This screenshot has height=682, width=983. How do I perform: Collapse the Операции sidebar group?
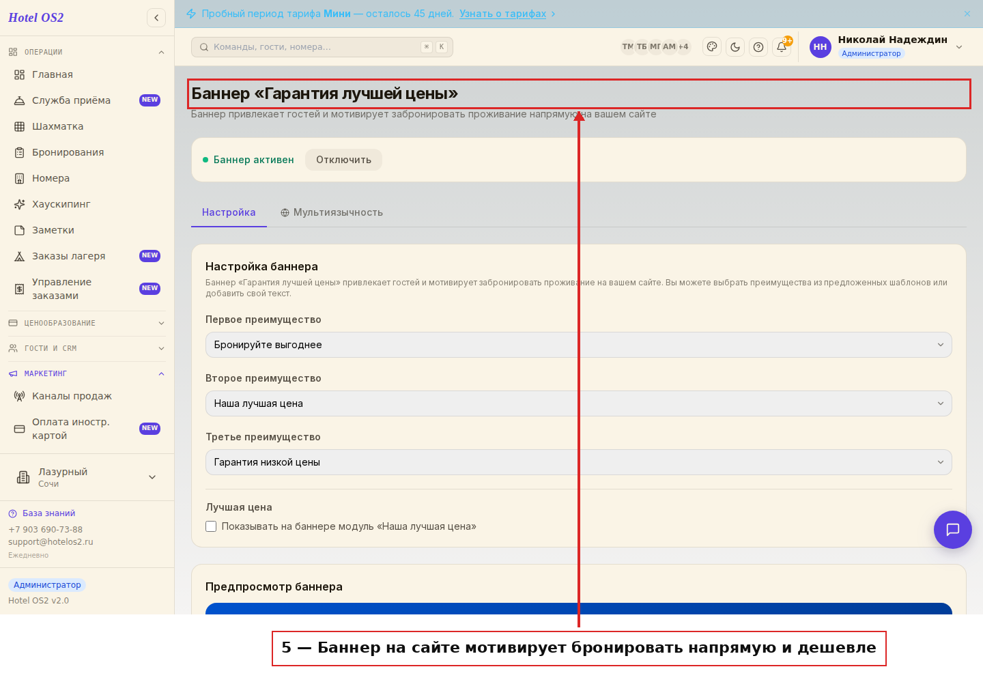87,52
